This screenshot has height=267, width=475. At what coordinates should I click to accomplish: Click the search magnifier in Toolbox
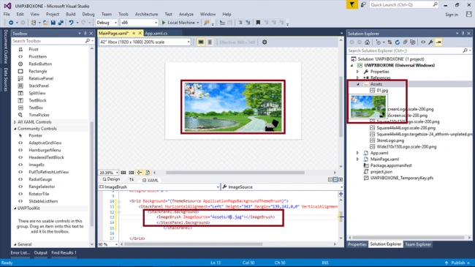click(88, 41)
